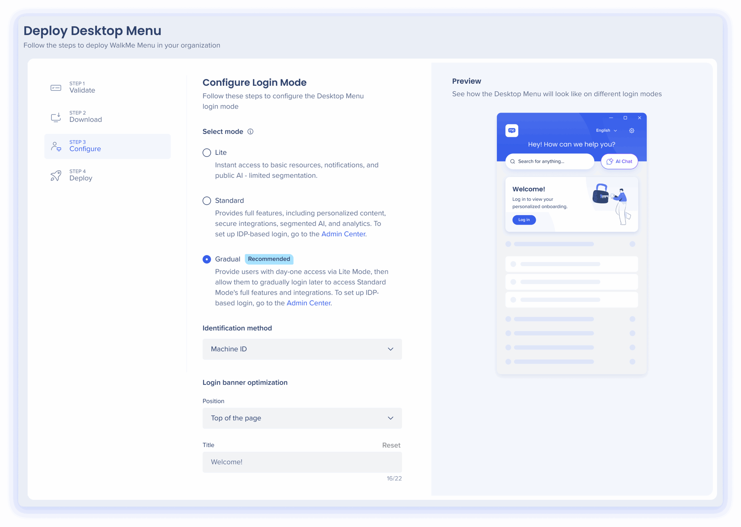Select the Lite login mode

coord(206,152)
